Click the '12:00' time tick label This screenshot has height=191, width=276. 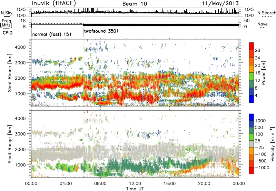coord(135,184)
